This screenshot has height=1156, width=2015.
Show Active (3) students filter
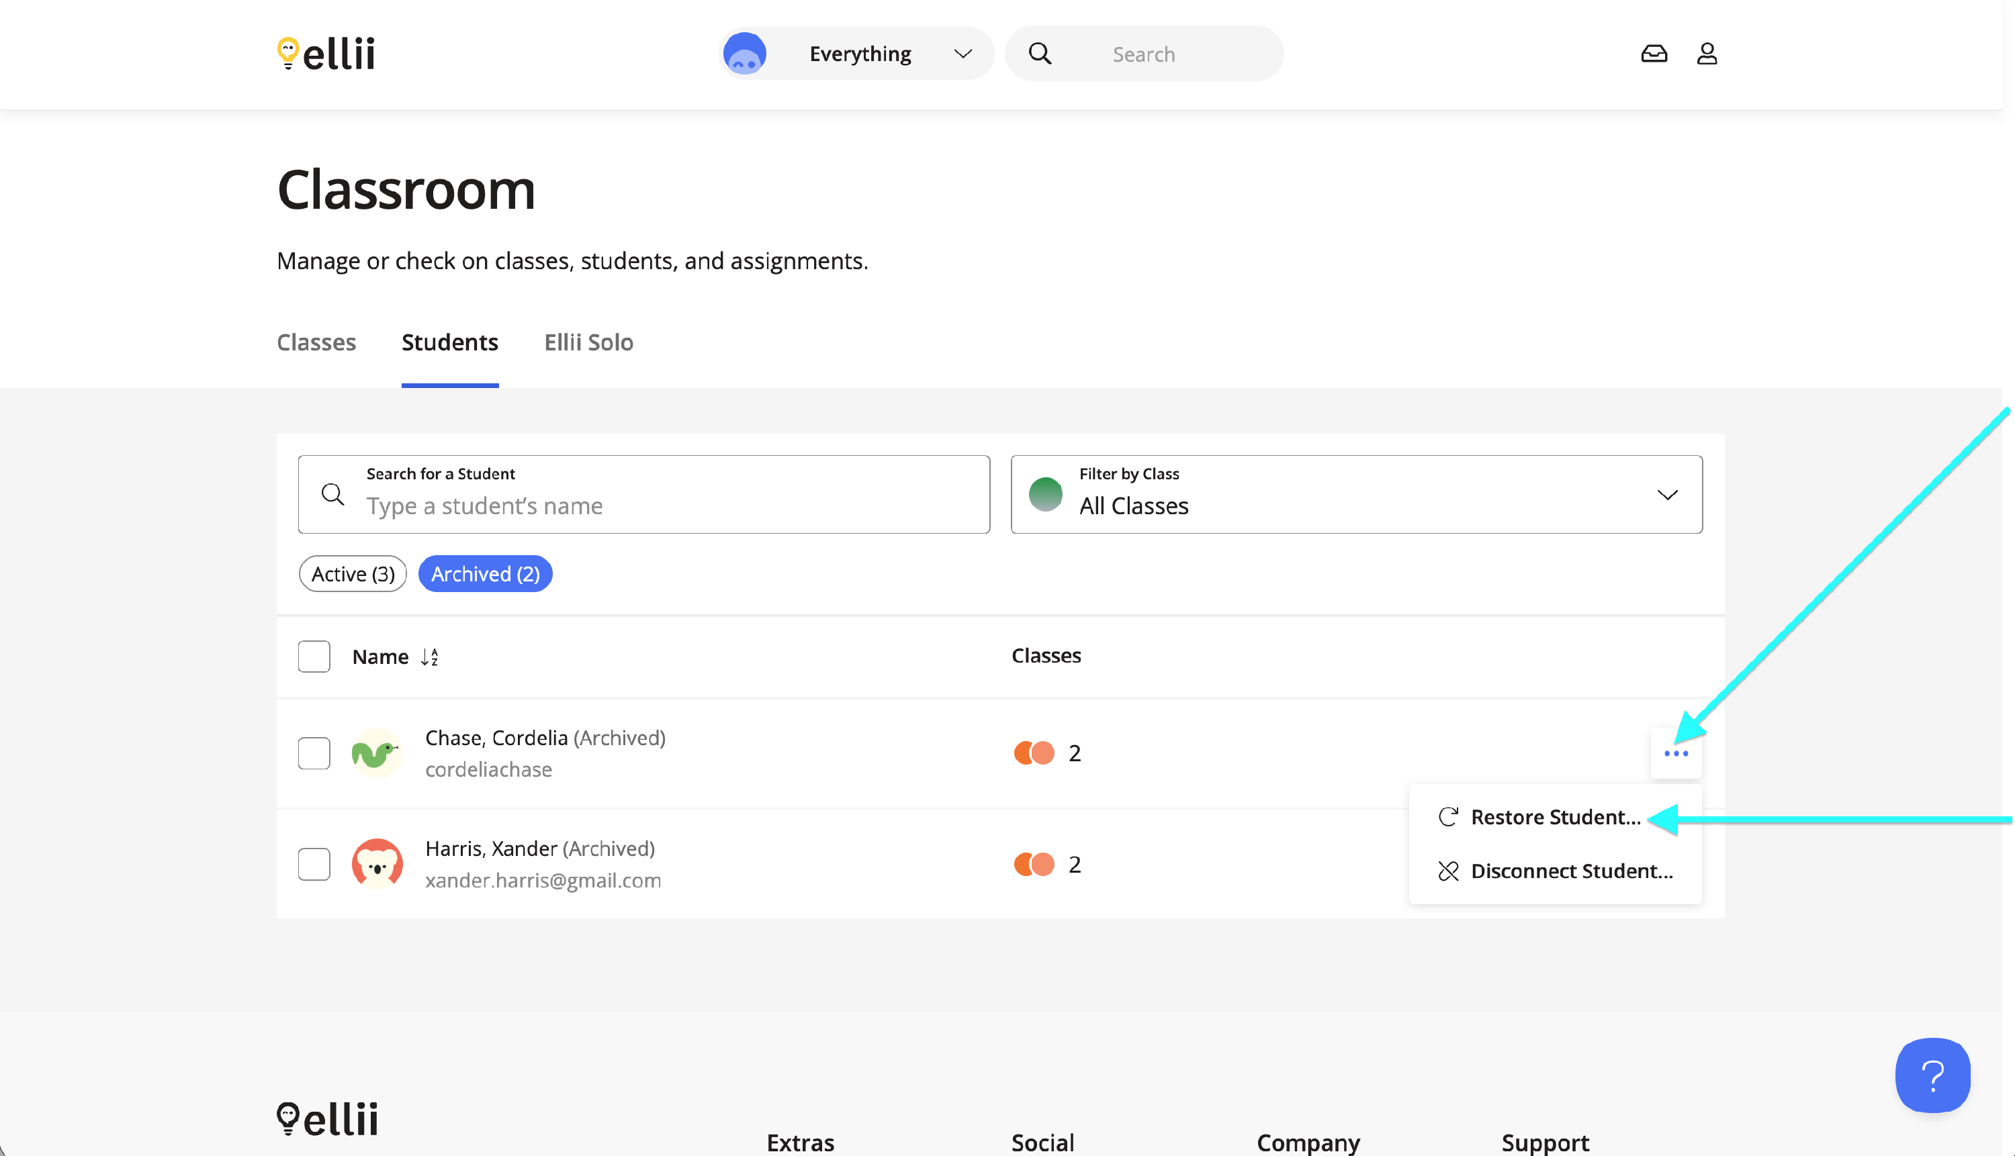click(353, 573)
